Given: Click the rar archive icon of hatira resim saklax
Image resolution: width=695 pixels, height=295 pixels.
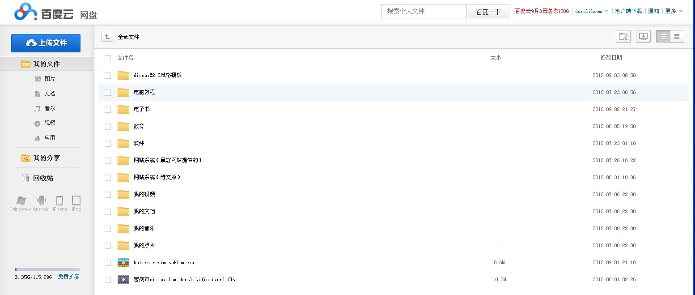Looking at the screenshot, I should coord(123,262).
